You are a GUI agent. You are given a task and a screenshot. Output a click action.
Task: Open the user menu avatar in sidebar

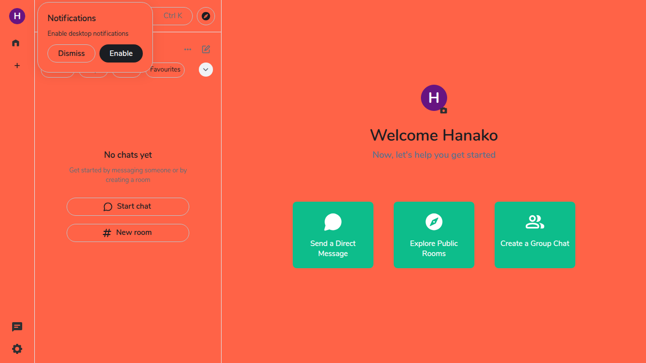tap(17, 16)
